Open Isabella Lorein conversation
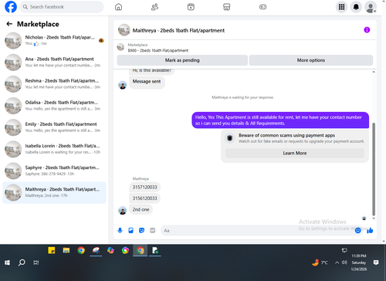 click(x=54, y=149)
